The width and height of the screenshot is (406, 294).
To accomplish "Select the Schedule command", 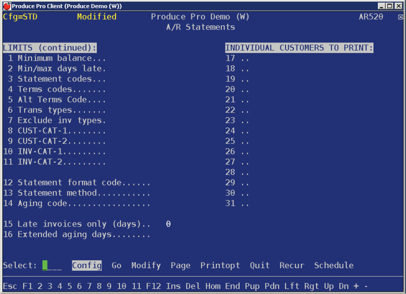I will click(x=334, y=266).
